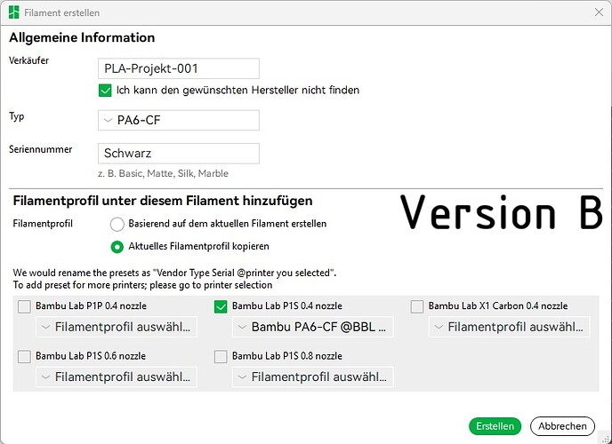612x444 pixels.
Task: Enable Bambu Lab X1 Carbon 0.4 nozzle checkbox
Action: click(x=417, y=306)
